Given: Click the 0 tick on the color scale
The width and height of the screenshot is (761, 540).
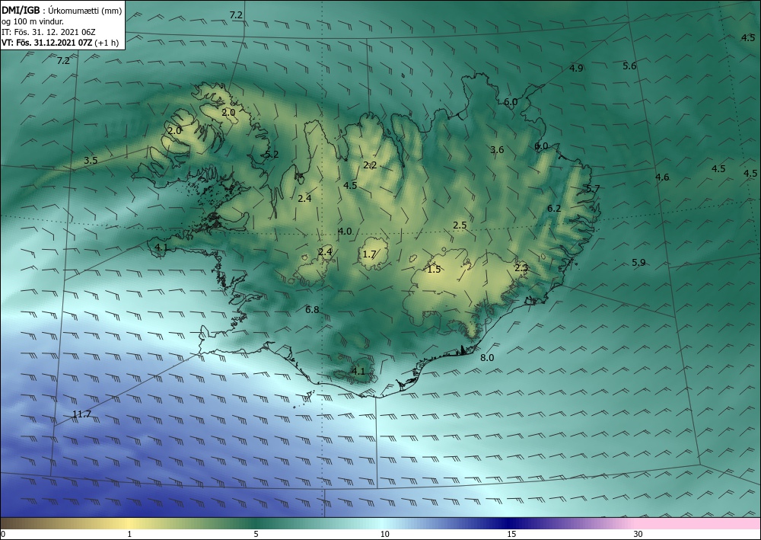Looking at the screenshot, I should click(x=3, y=534).
